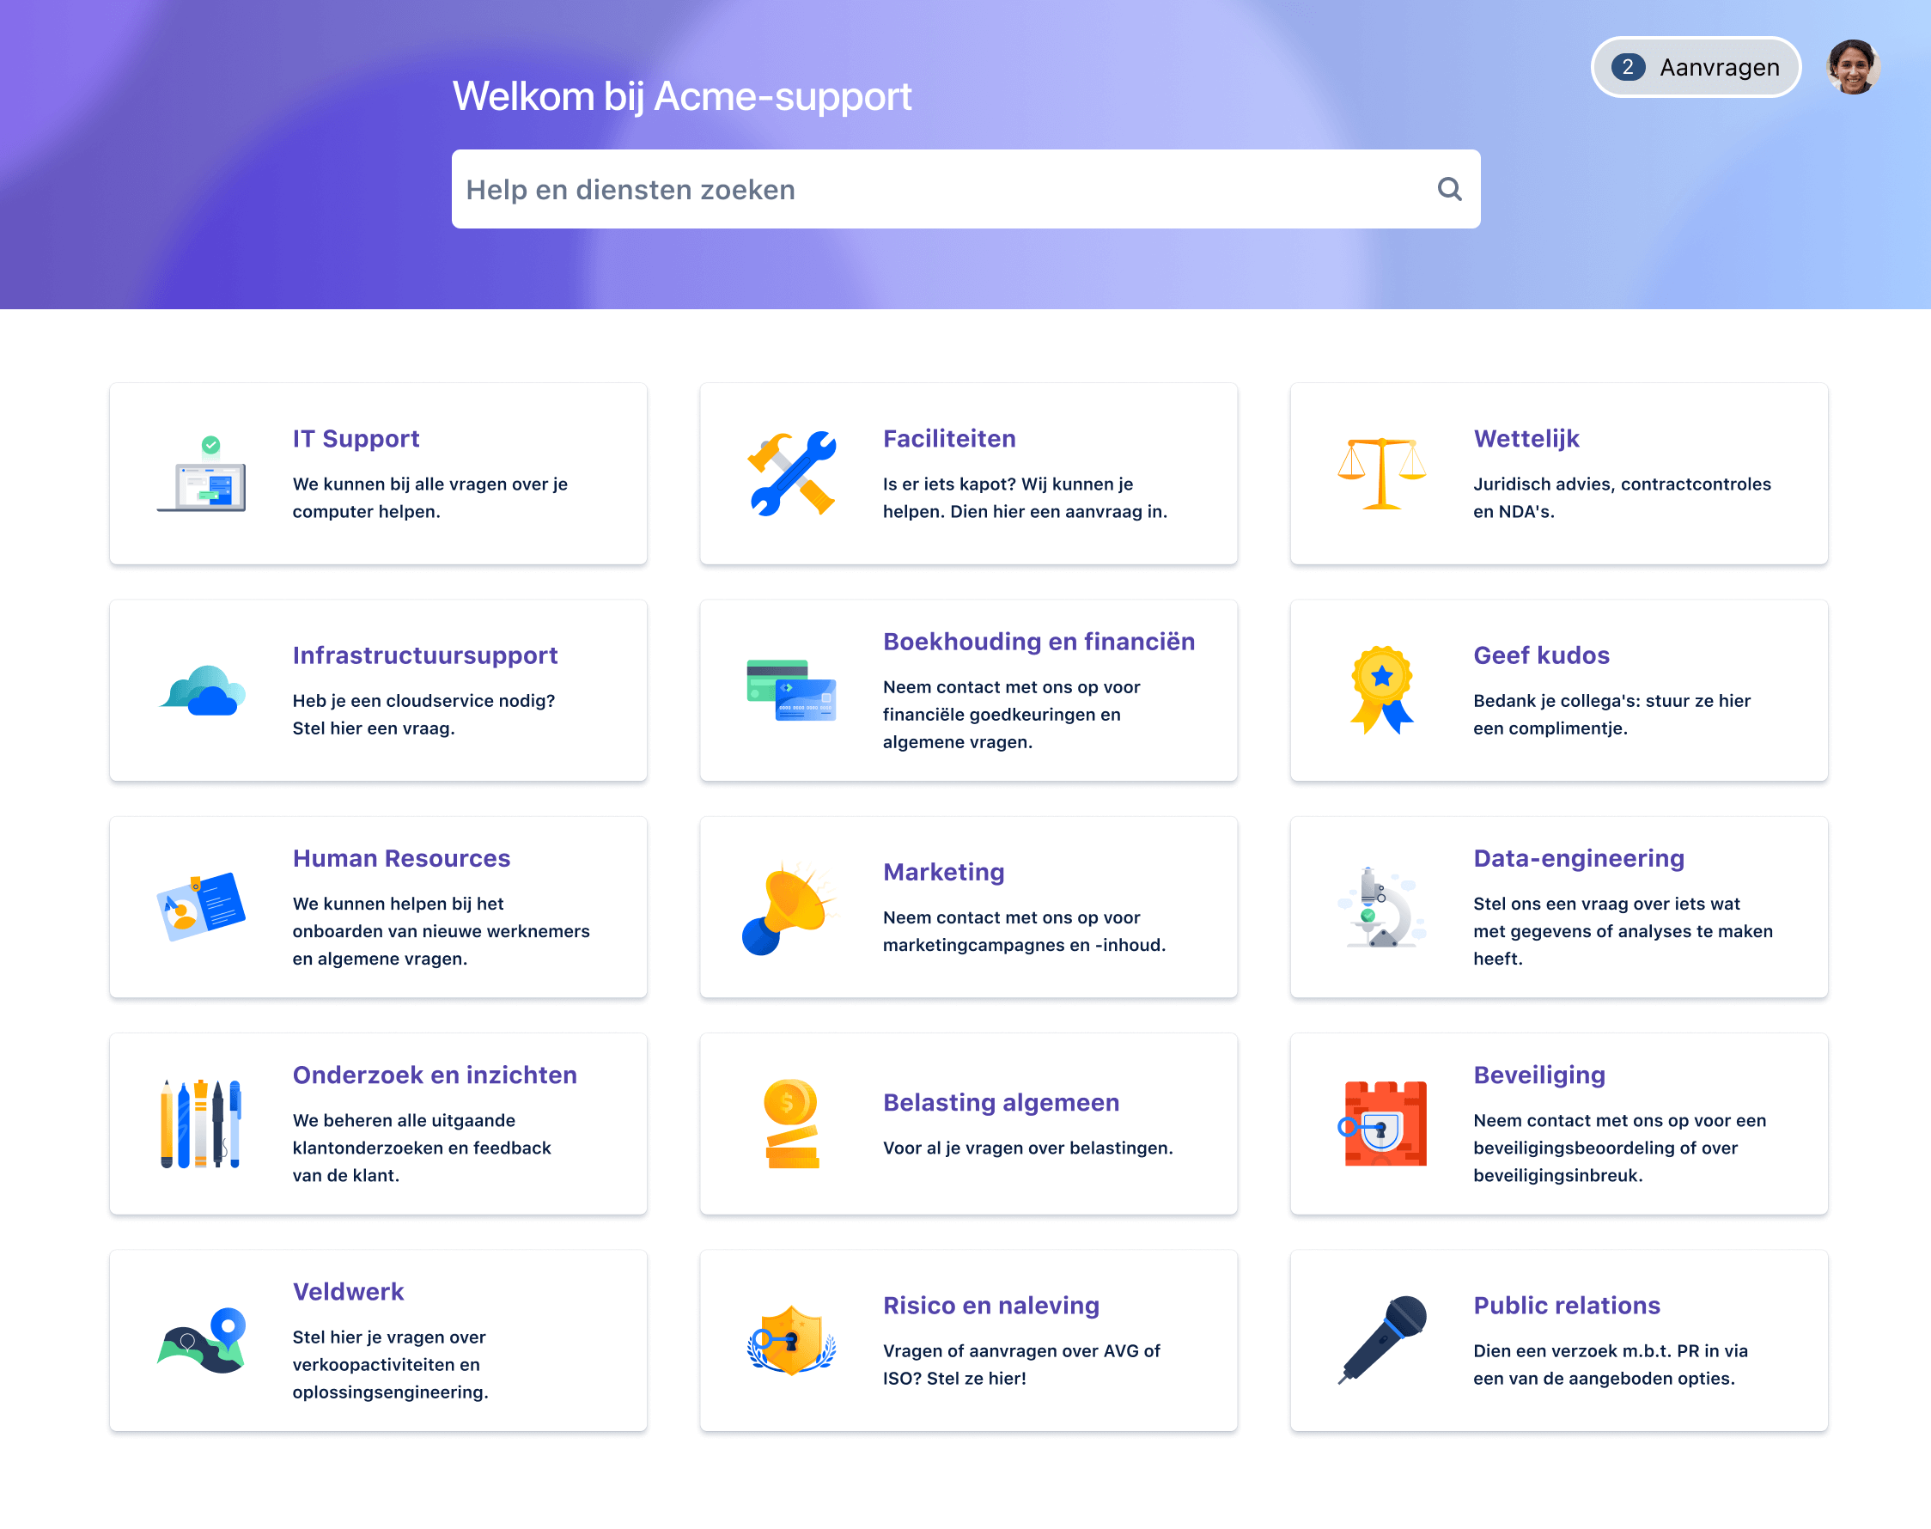Open the user profile avatar
The image size is (1931, 1529).
tap(1852, 67)
